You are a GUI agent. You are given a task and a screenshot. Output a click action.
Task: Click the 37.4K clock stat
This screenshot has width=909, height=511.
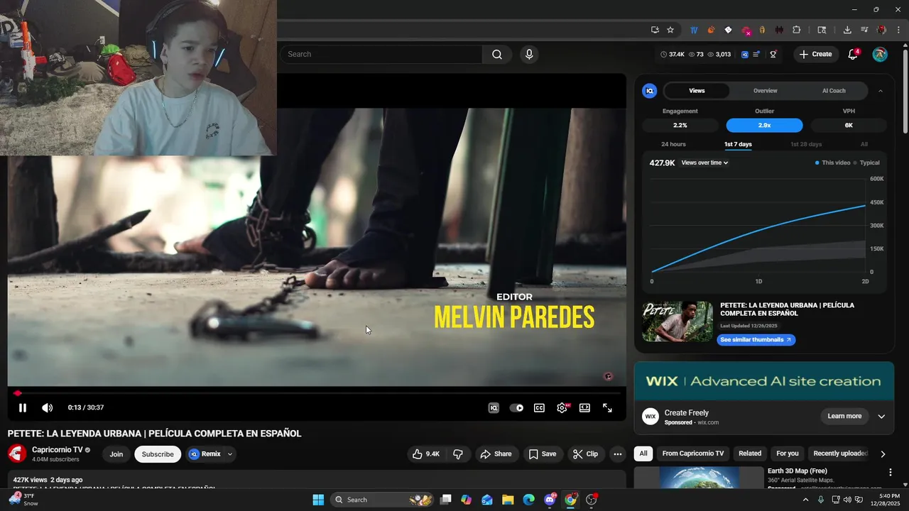pos(673,55)
